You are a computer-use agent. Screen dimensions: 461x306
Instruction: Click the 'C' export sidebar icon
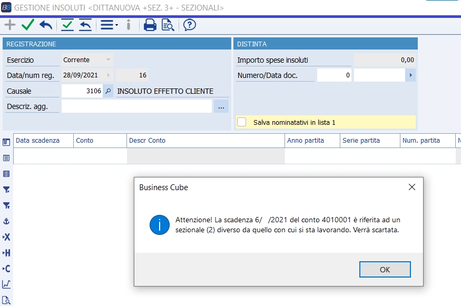click(x=6, y=269)
